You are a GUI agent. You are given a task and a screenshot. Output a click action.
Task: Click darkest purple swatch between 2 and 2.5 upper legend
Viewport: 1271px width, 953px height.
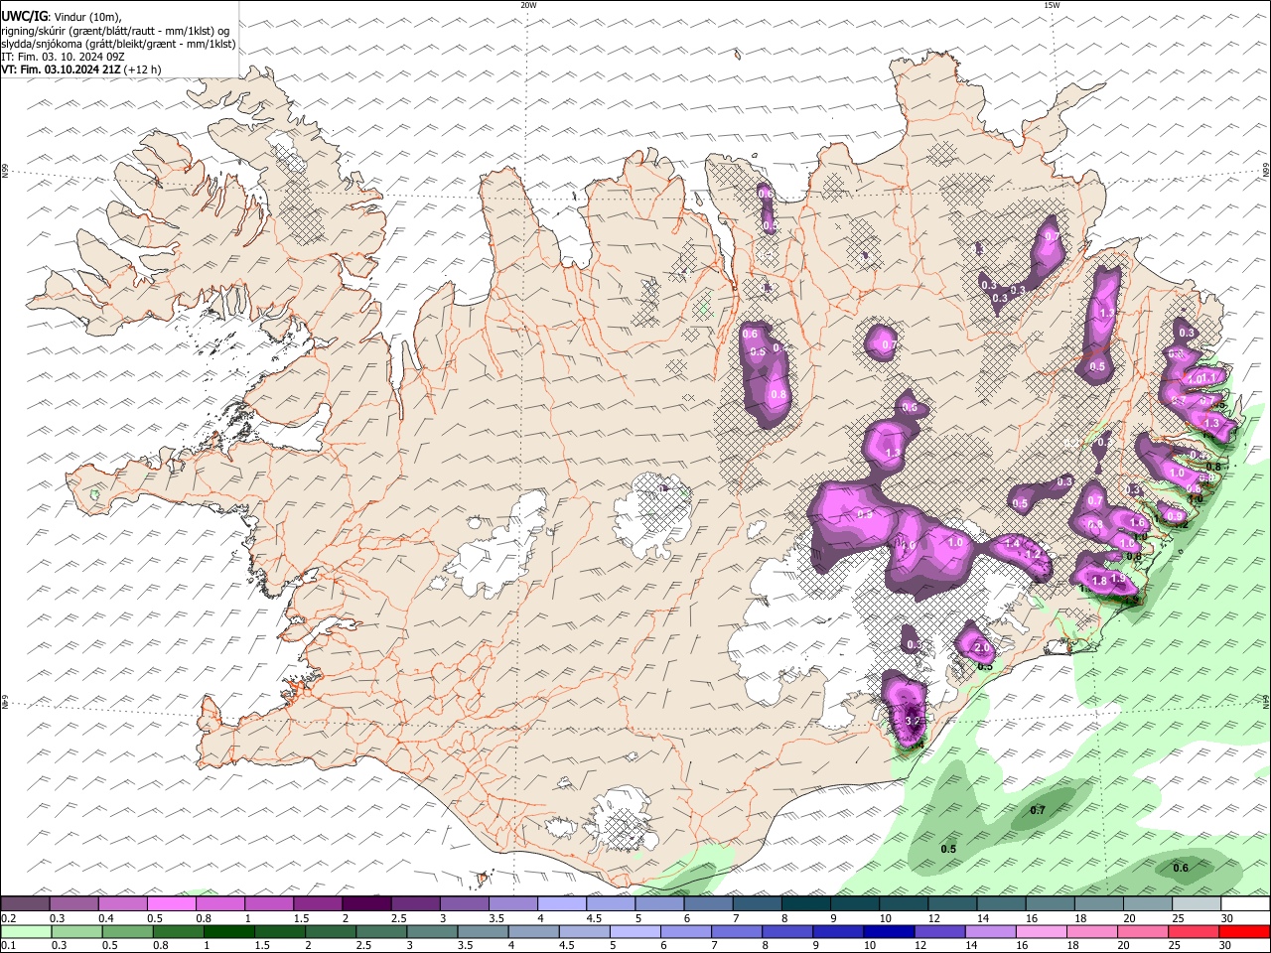pos(366,903)
